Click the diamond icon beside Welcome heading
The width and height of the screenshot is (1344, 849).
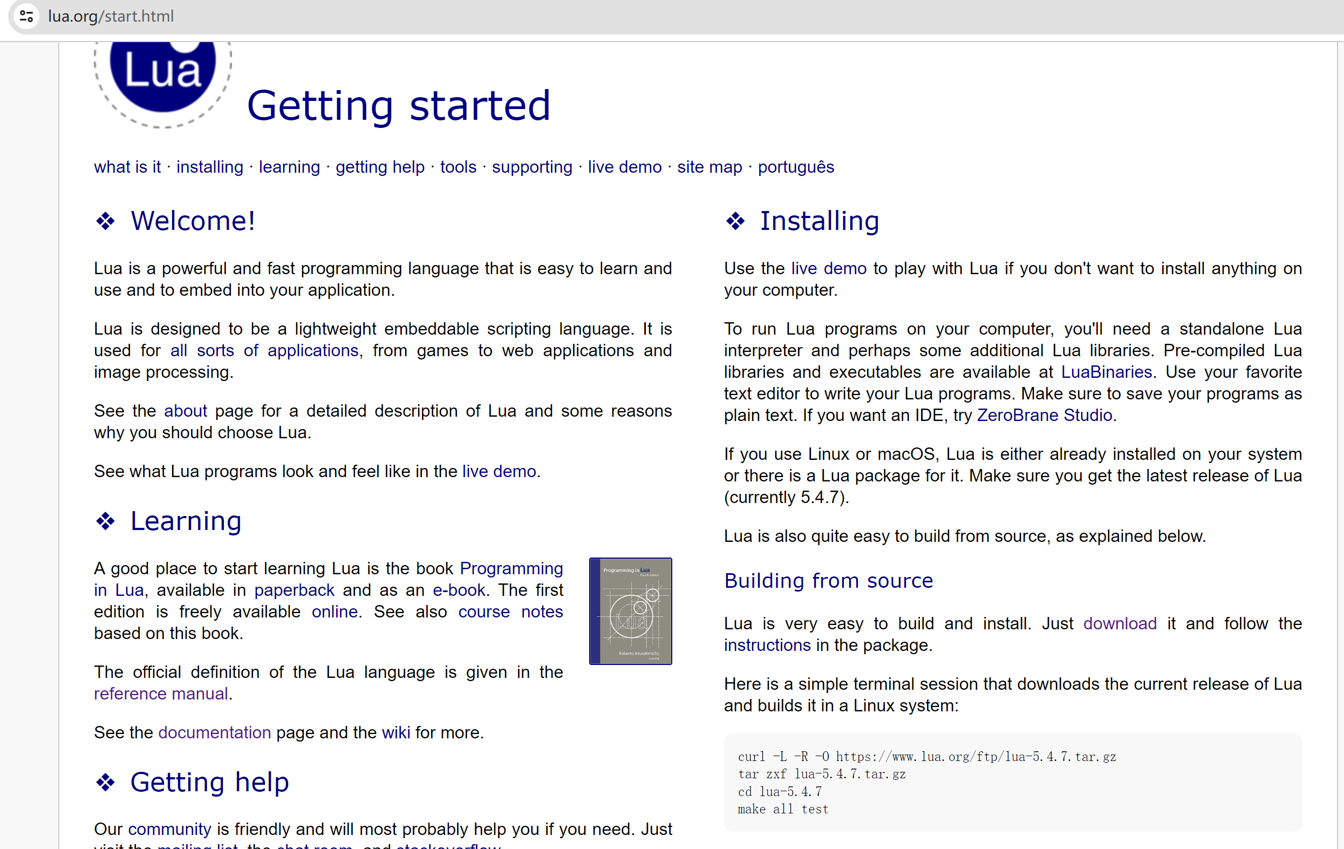[x=105, y=221]
